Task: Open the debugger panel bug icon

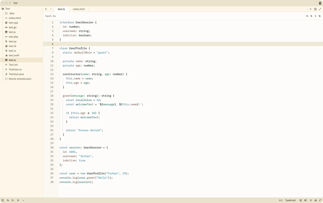Action: click(x=306, y=200)
